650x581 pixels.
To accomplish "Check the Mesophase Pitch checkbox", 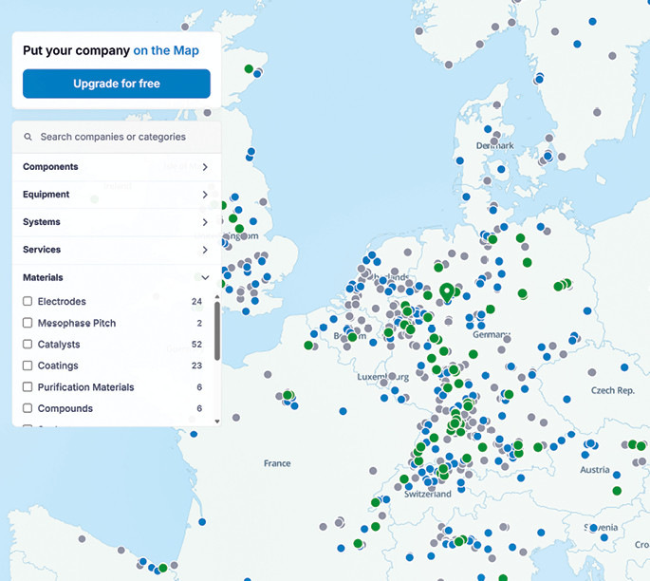I will pyautogui.click(x=28, y=323).
